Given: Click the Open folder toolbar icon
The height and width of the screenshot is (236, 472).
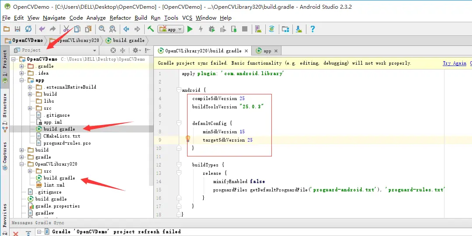Looking at the screenshot, I should (7, 29).
